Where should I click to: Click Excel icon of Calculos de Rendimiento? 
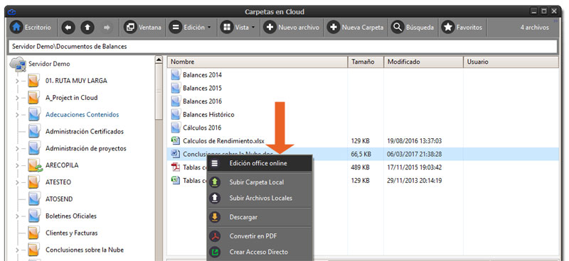point(175,140)
